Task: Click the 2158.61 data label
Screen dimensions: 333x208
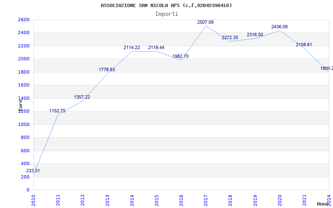Action: pyautogui.click(x=304, y=45)
